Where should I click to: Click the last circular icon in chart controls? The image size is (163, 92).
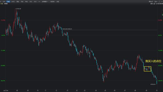pos(162,4)
